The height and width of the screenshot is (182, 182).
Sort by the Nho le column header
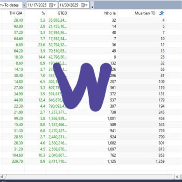tap(110, 13)
